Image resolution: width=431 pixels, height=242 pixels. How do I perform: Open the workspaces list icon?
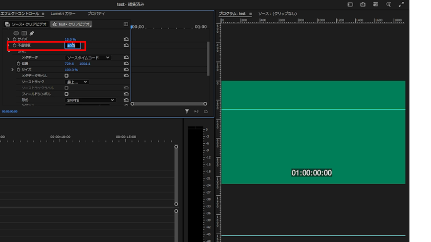point(375,4)
